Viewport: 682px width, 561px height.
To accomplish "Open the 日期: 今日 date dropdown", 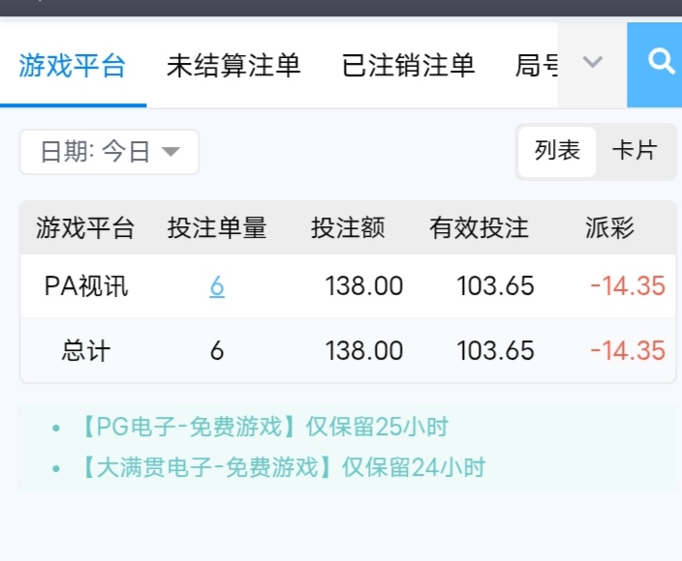I will pos(108,152).
